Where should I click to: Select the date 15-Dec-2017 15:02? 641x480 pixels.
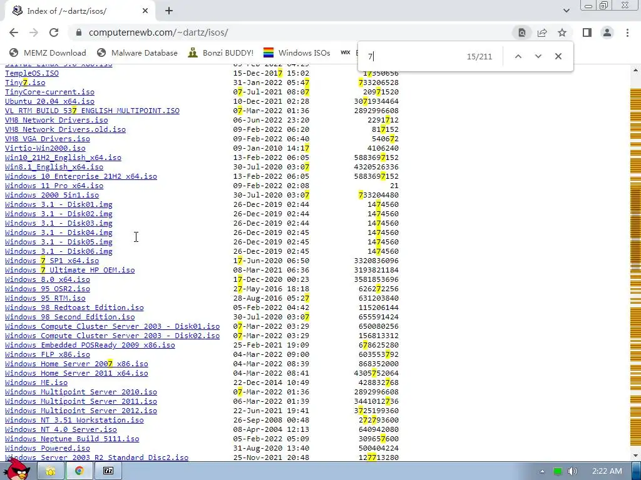pyautogui.click(x=272, y=74)
